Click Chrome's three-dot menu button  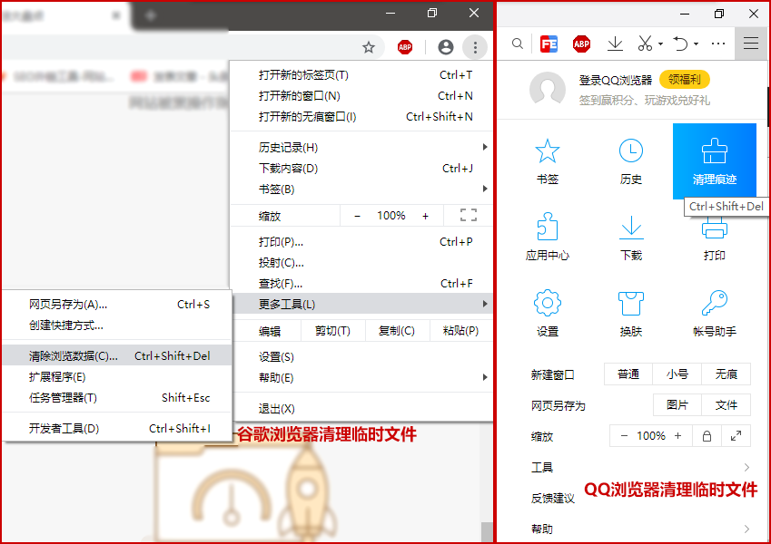click(x=475, y=47)
